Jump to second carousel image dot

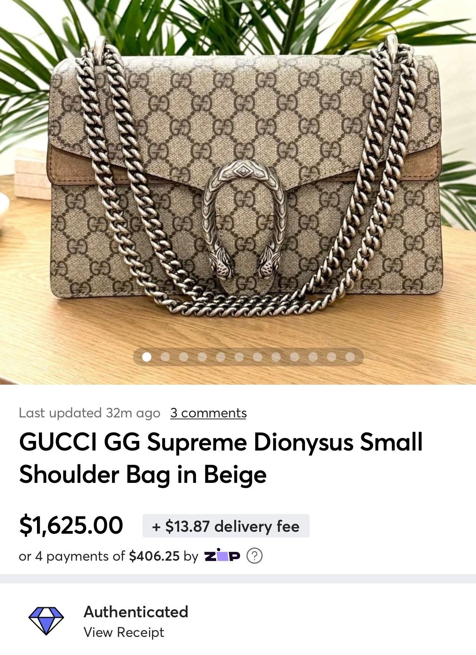[165, 357]
